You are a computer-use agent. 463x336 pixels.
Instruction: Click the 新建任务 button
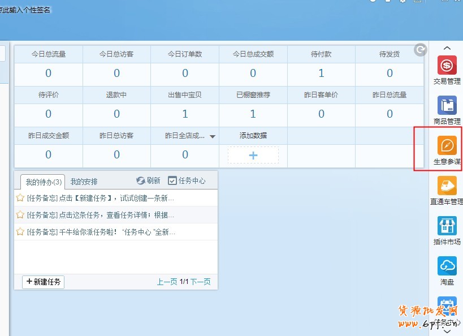tap(44, 282)
